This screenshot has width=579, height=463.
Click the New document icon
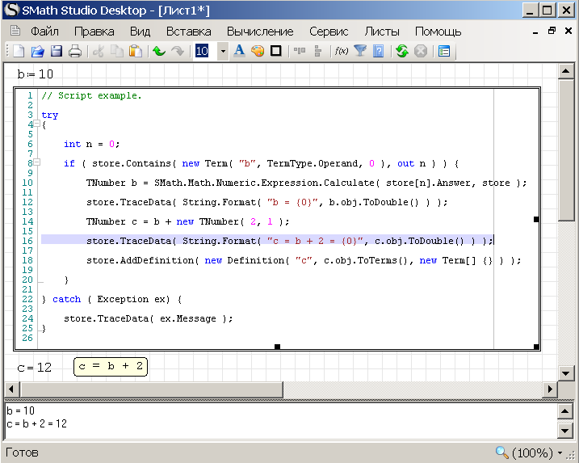click(19, 51)
